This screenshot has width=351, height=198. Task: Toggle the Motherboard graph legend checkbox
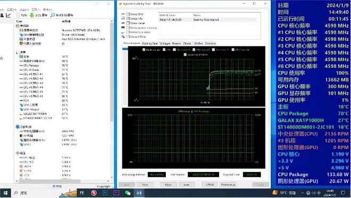[x=144, y=49]
